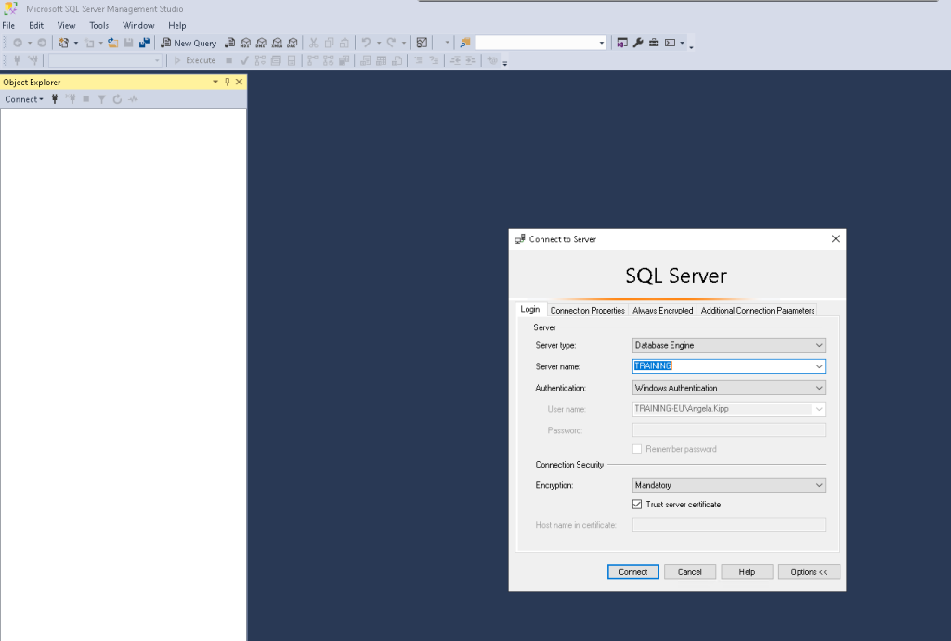This screenshot has height=641, width=951.
Task: Click the Options << button
Action: tap(809, 572)
